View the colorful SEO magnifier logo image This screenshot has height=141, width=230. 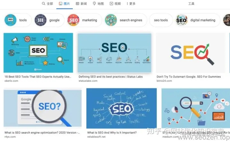click(190, 53)
